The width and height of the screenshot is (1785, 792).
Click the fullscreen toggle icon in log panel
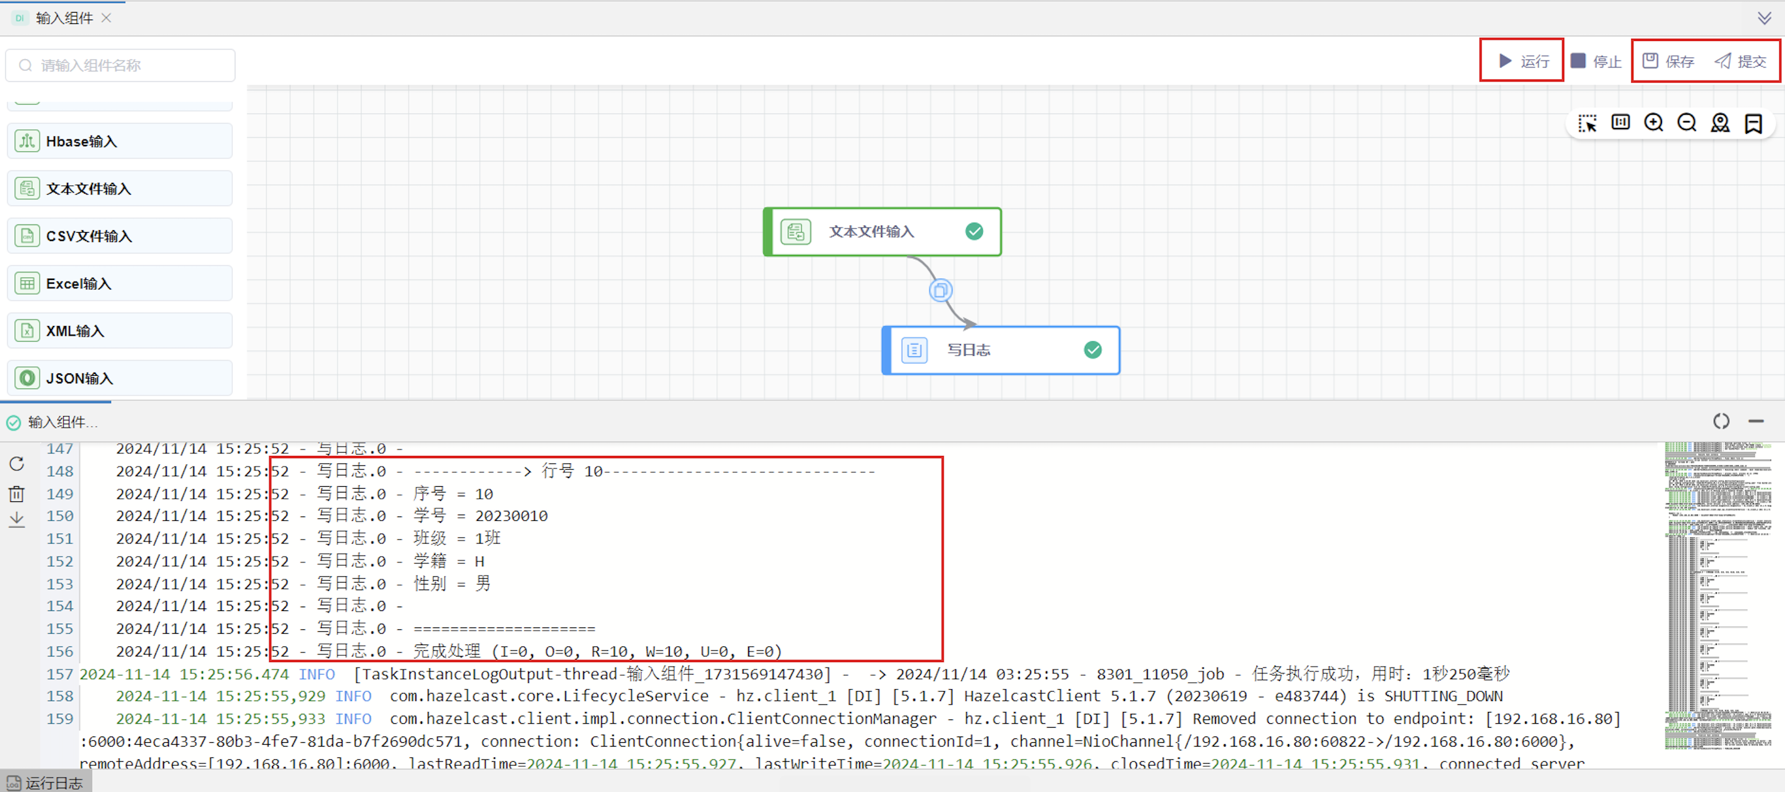(x=1721, y=421)
